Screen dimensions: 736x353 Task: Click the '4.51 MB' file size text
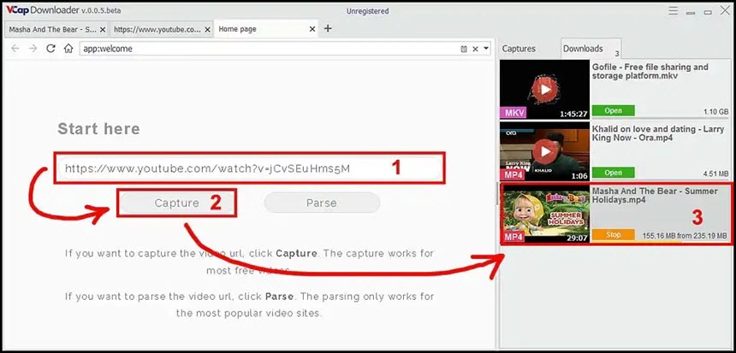click(715, 174)
